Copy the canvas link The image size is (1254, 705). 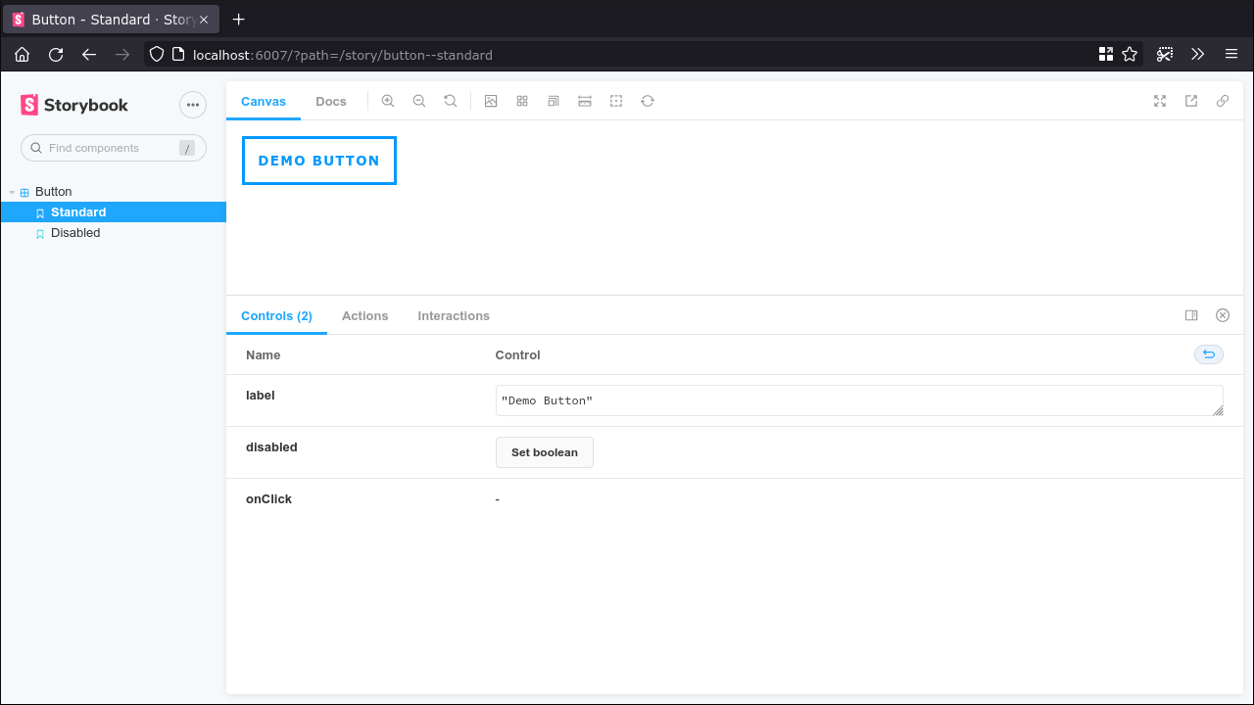pos(1223,101)
